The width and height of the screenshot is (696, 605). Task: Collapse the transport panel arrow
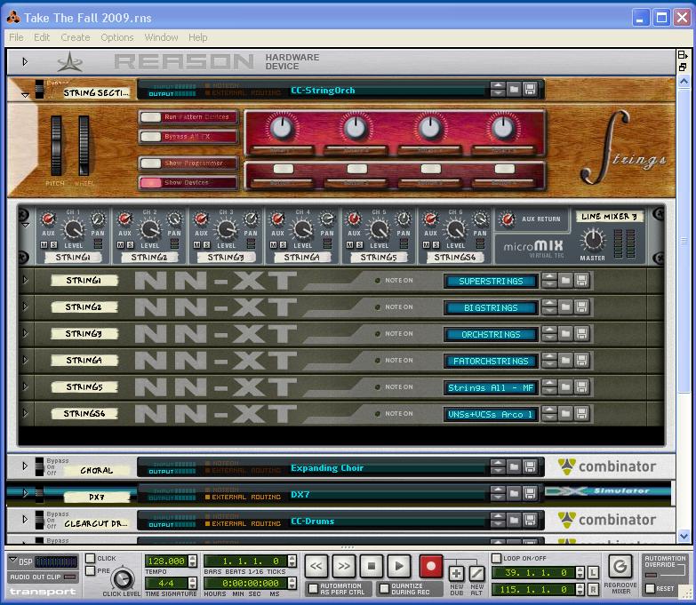click(x=12, y=560)
